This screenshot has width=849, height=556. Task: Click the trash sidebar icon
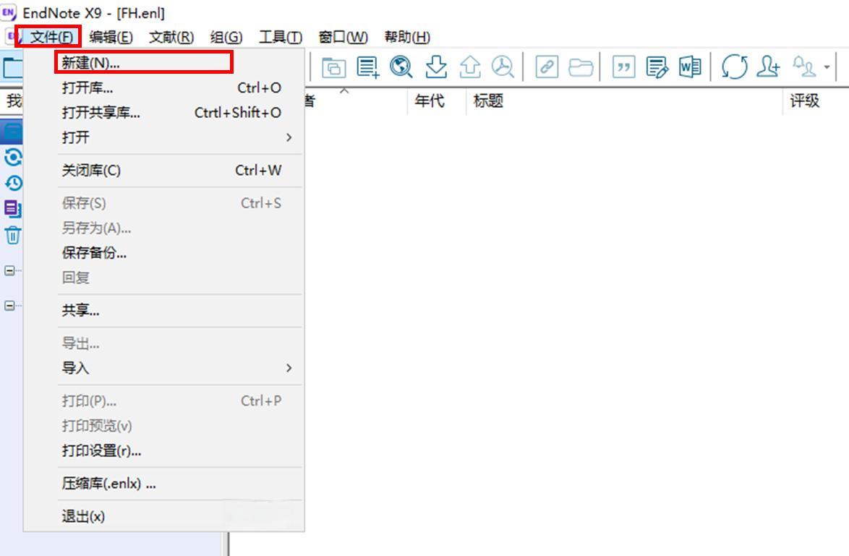pyautogui.click(x=13, y=235)
